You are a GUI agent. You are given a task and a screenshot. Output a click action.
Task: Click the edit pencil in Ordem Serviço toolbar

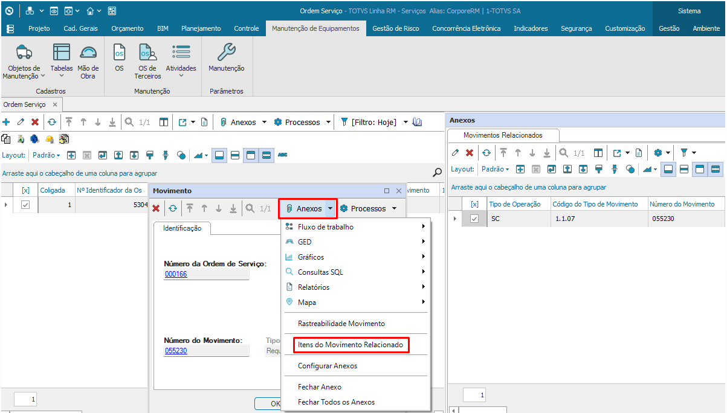tap(21, 122)
